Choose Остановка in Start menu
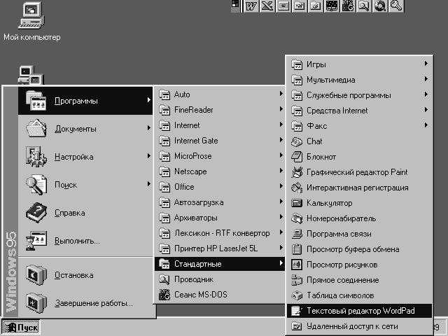 click(x=85, y=275)
